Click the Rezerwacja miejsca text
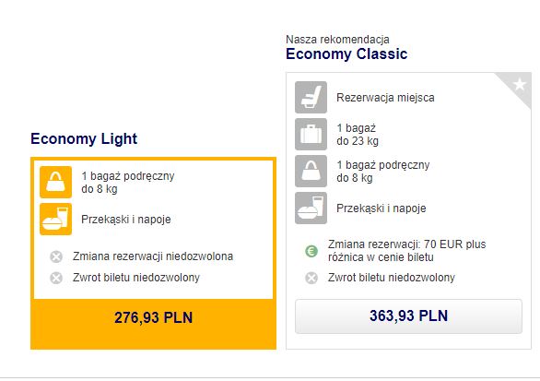This screenshot has width=540, height=381. tap(385, 98)
